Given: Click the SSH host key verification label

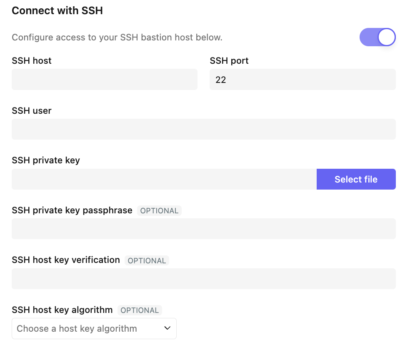Looking at the screenshot, I should click(x=66, y=260).
